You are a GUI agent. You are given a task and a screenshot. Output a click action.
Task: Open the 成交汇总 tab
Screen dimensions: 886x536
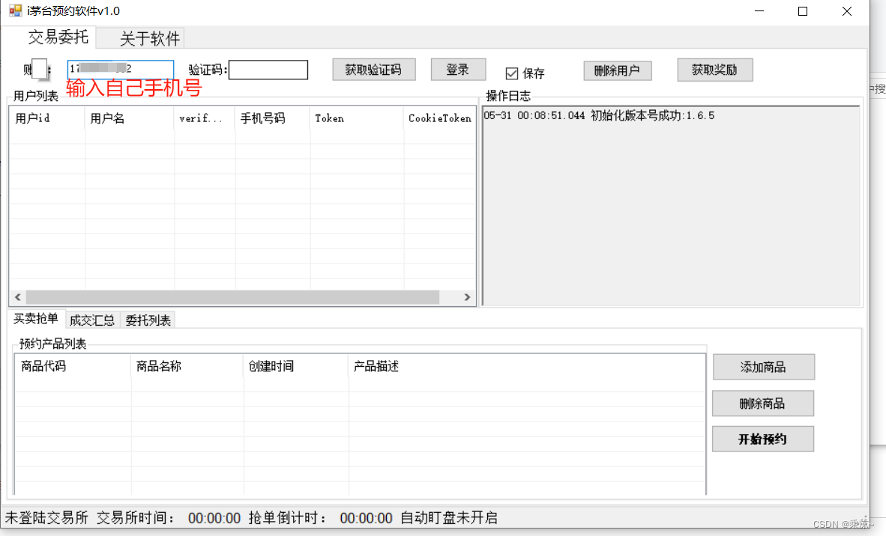pos(92,320)
